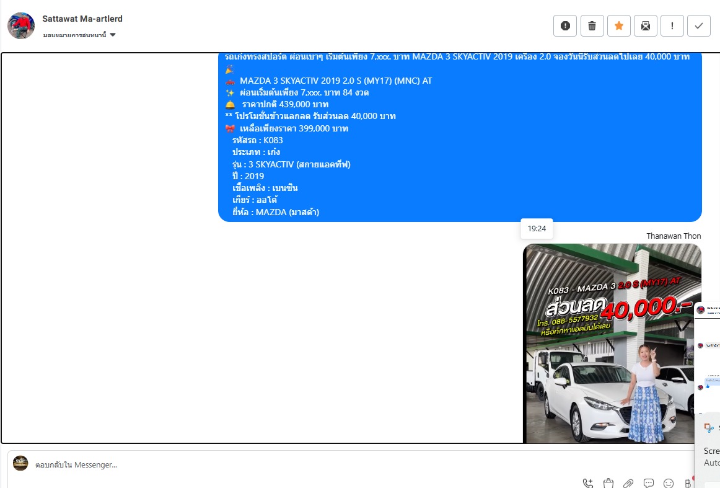Flag conversation with plain exclamation mark icon
The height and width of the screenshot is (488, 720).
point(672,25)
